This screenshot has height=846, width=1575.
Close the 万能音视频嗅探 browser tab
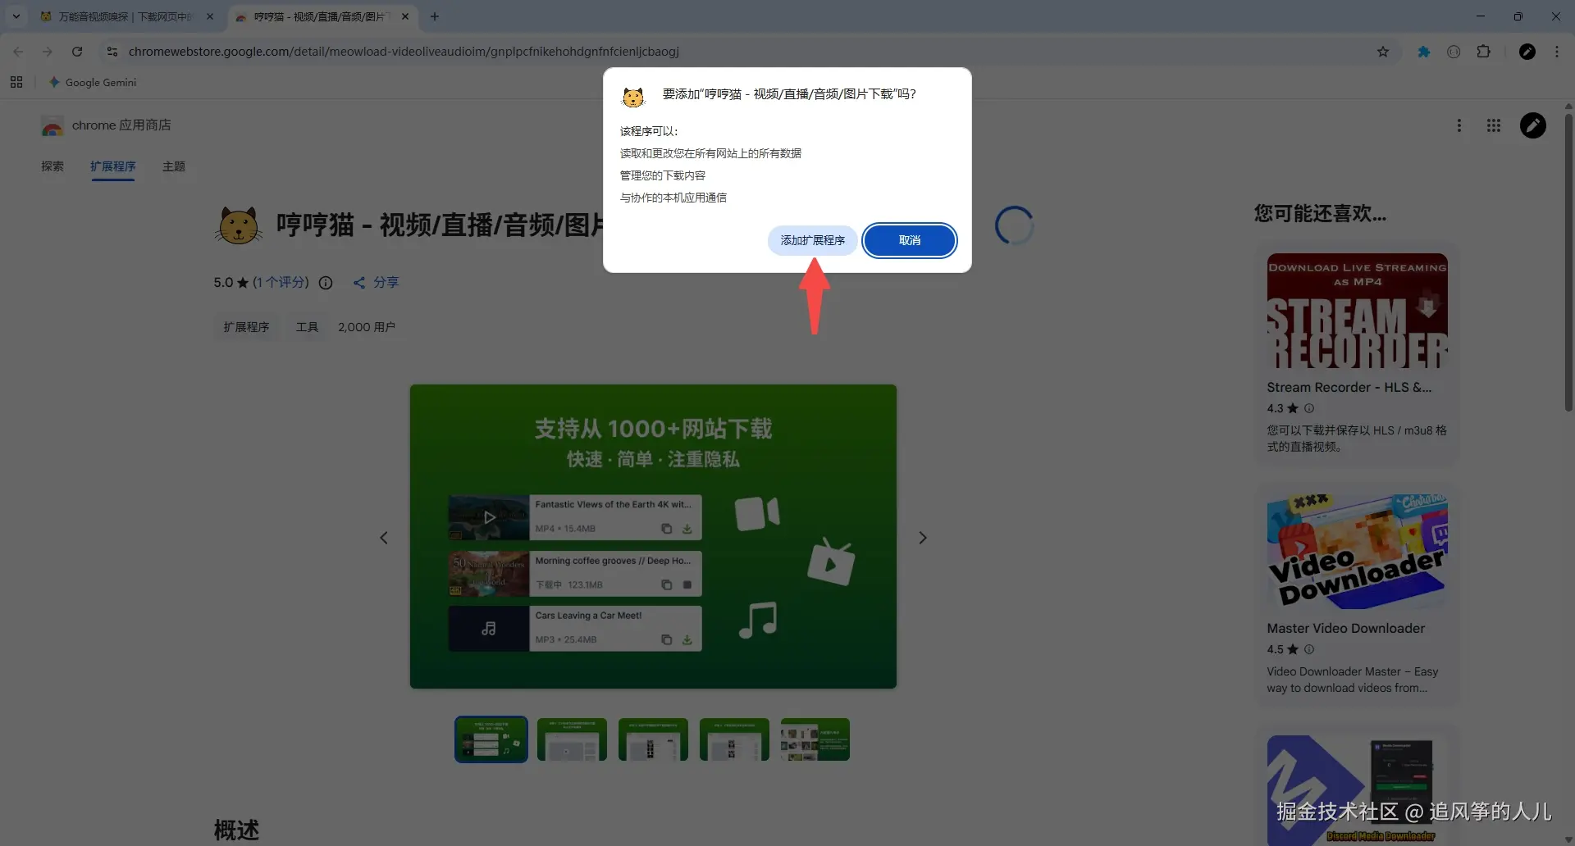pyautogui.click(x=210, y=16)
